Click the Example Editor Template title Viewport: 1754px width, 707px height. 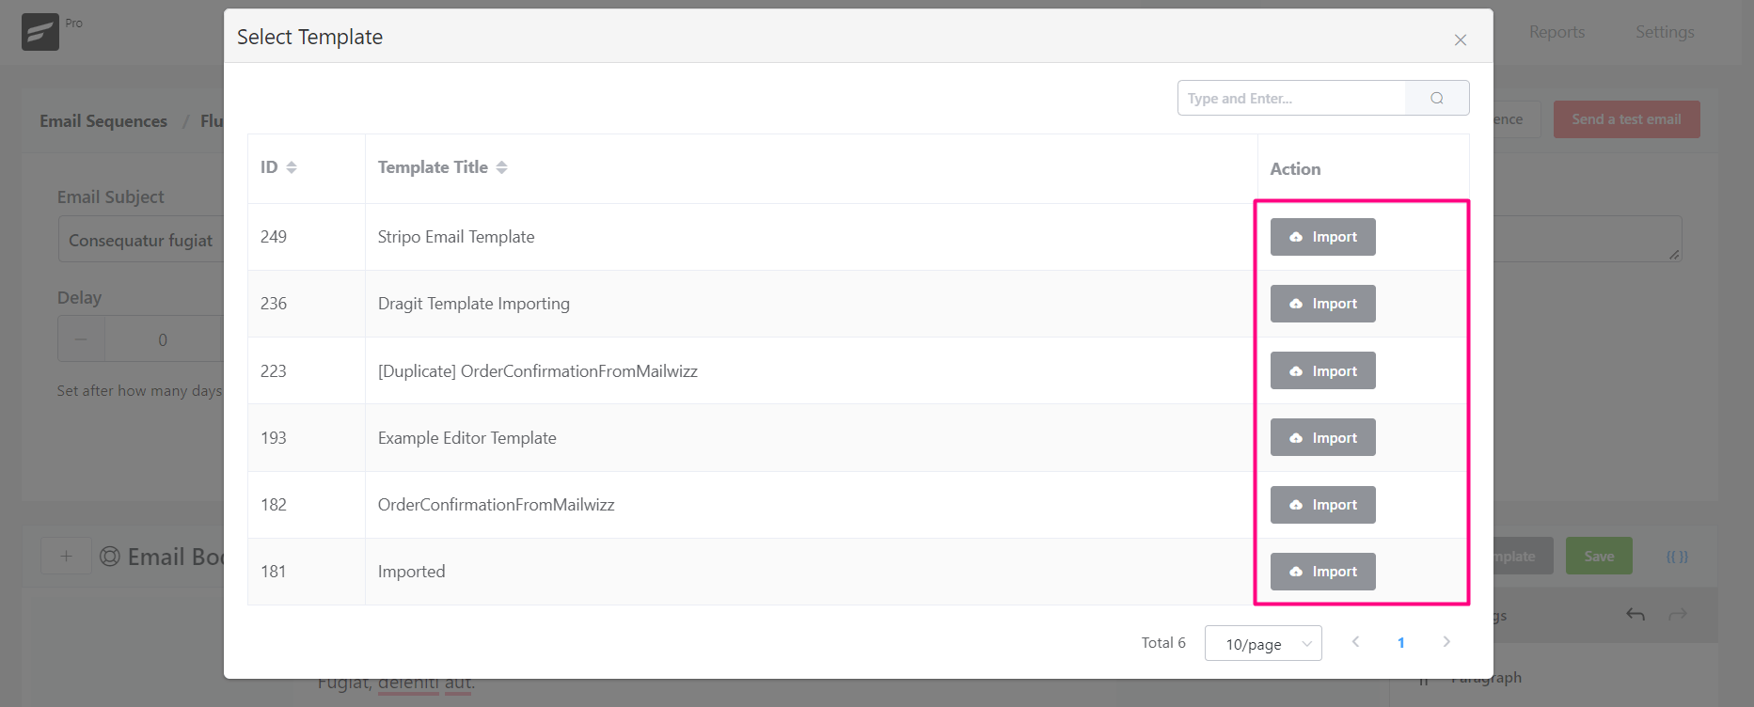pyautogui.click(x=467, y=438)
